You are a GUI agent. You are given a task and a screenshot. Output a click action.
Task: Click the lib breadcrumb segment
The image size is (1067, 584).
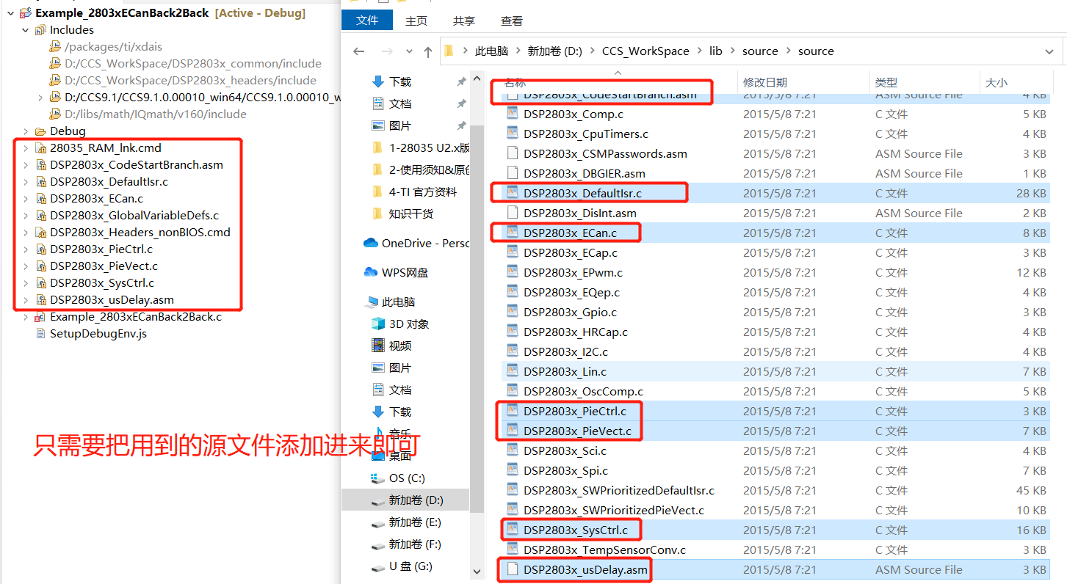pyautogui.click(x=716, y=51)
